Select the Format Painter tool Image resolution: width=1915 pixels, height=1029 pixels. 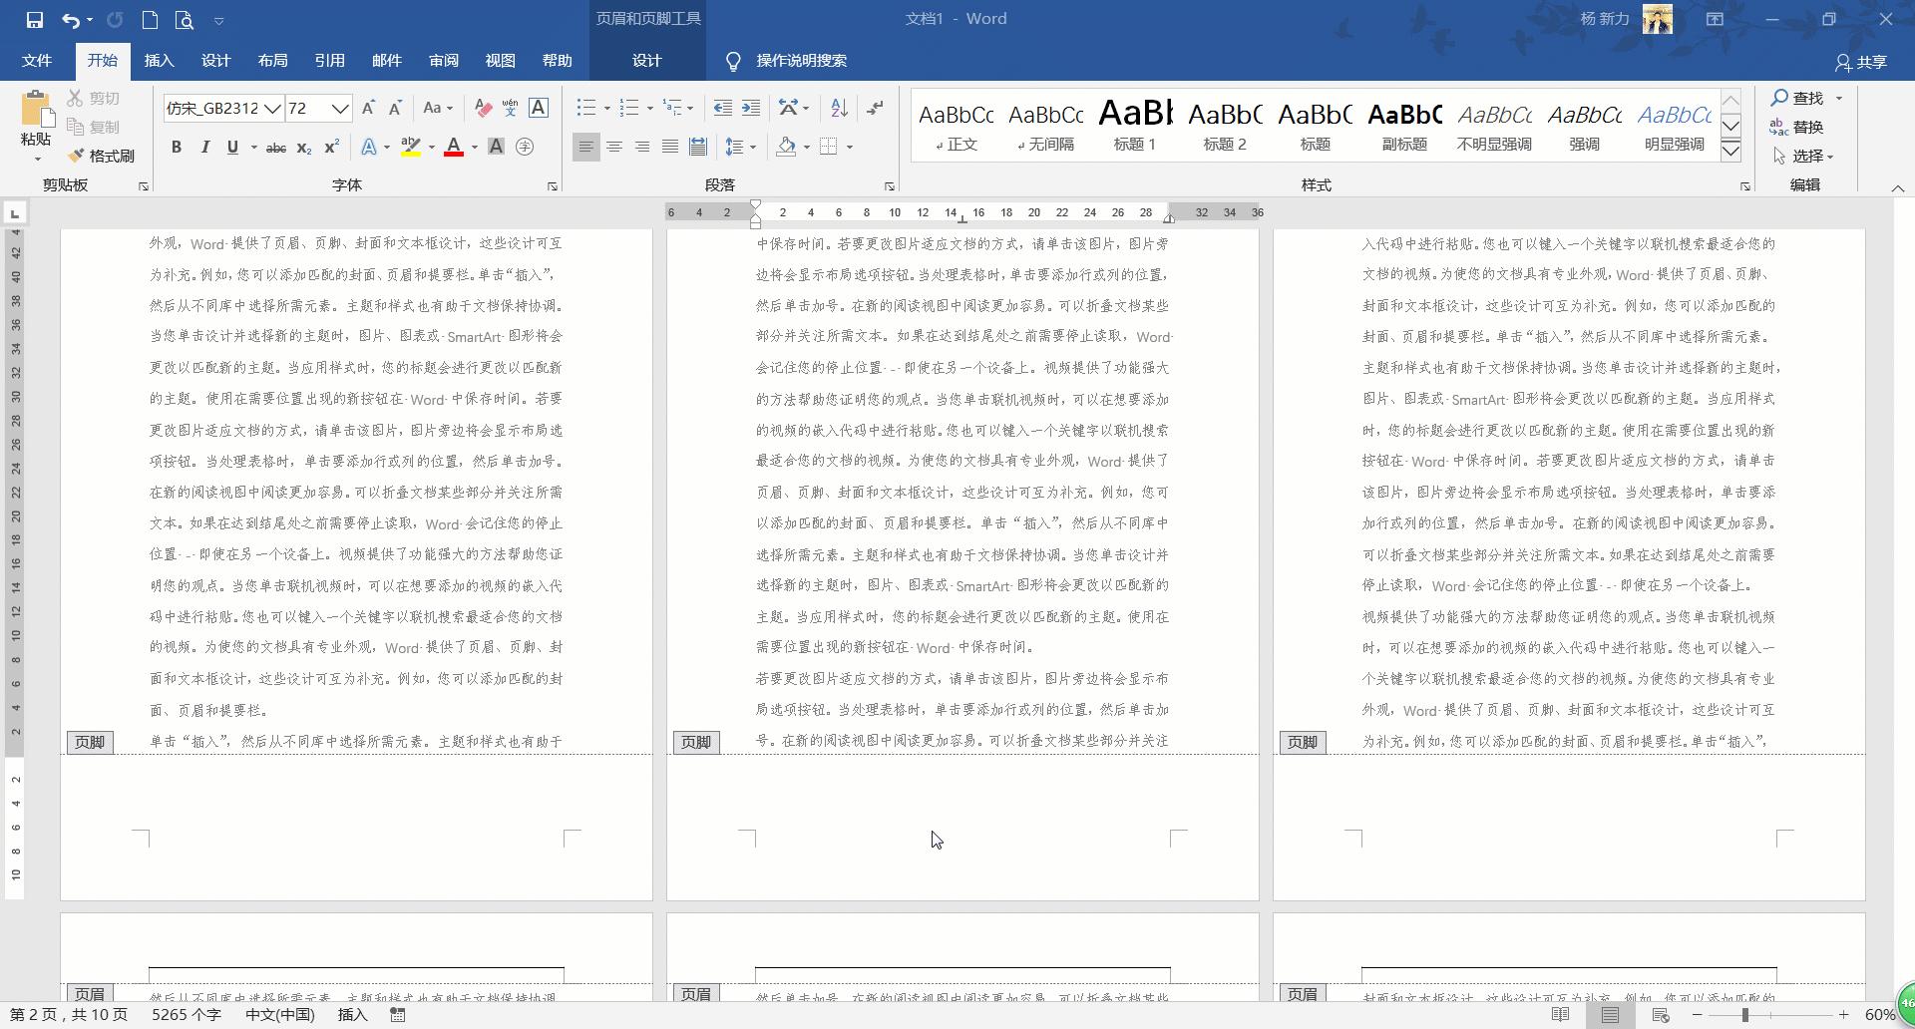[100, 156]
